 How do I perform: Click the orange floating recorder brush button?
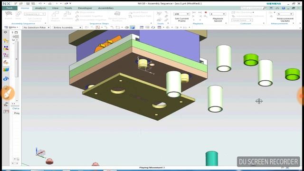[x=8, y=94]
